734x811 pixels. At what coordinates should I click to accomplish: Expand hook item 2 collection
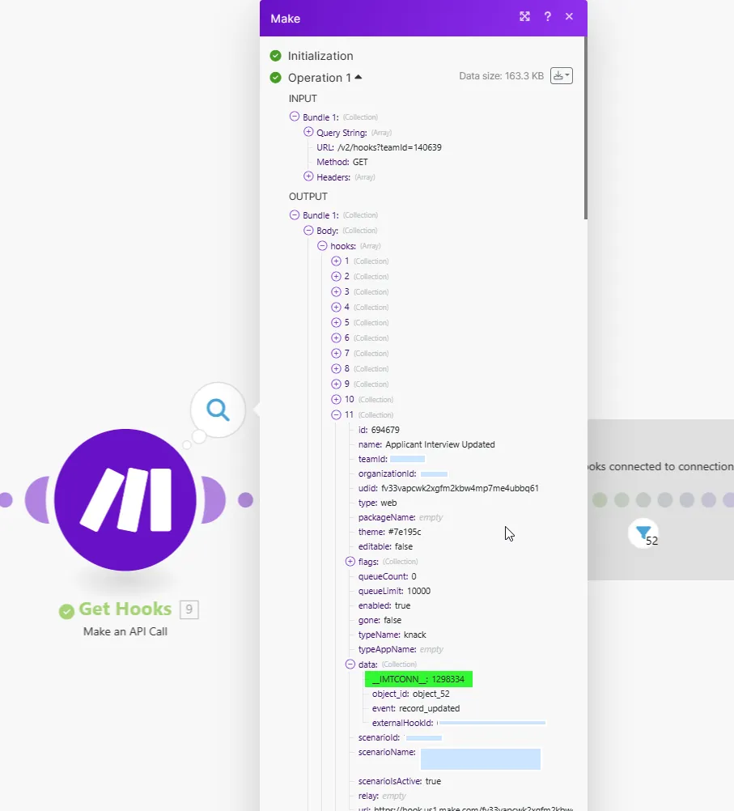click(336, 277)
